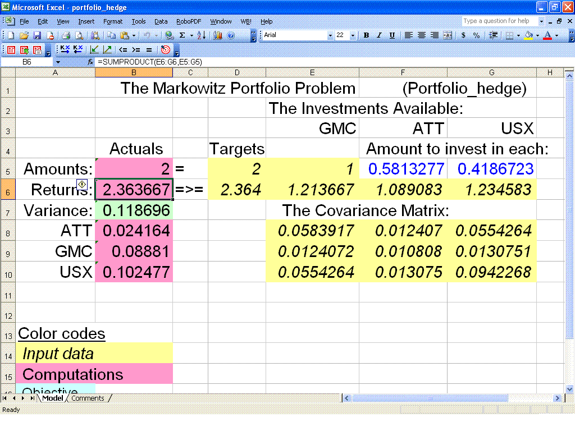
Task: Click the Undo arrow icon
Action: tap(147, 35)
